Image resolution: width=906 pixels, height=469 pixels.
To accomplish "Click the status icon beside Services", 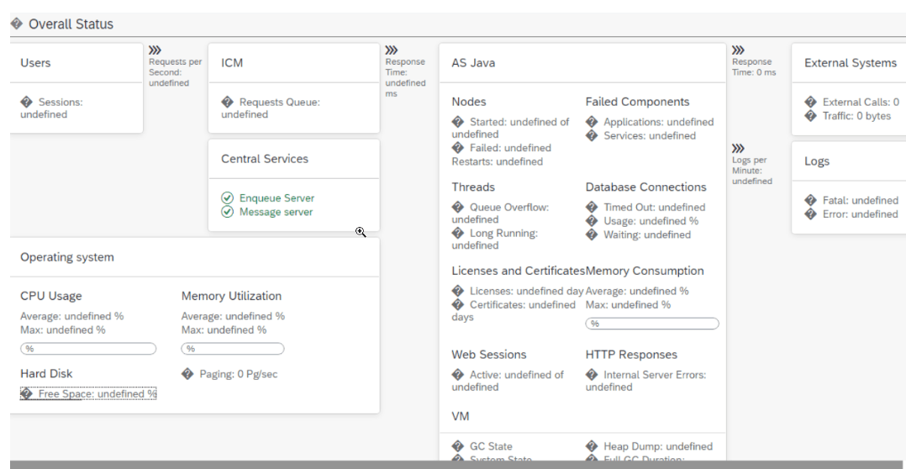I will click(592, 135).
